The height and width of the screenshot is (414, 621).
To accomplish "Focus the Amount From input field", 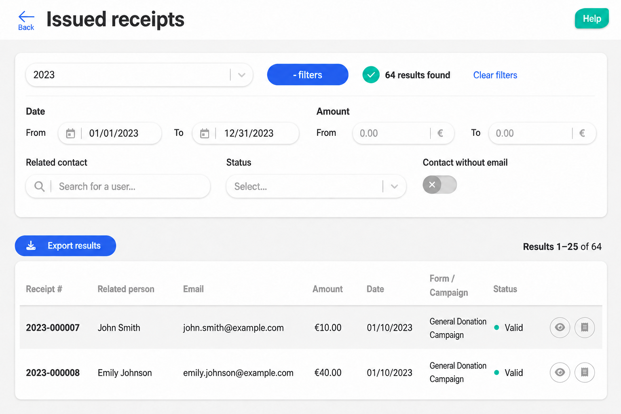I will click(x=403, y=133).
